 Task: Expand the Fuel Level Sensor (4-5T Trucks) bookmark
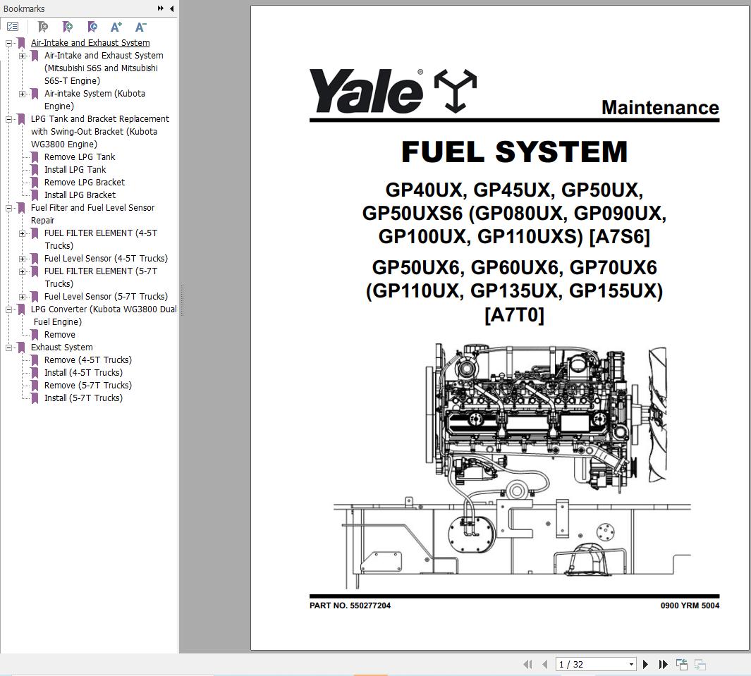click(x=22, y=258)
